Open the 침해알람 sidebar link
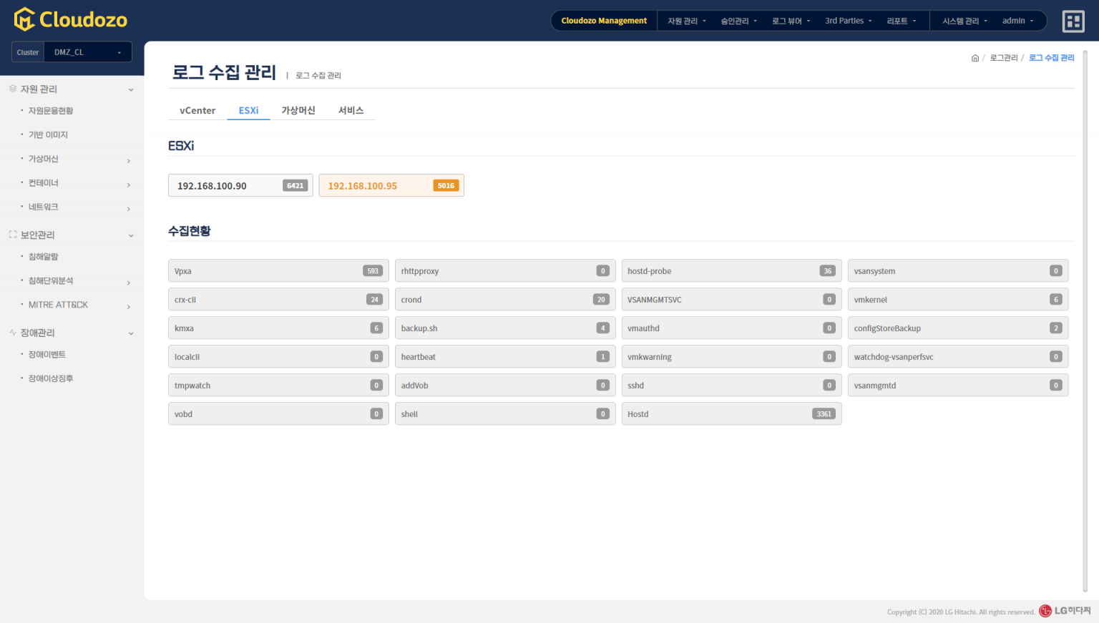 [x=44, y=257]
